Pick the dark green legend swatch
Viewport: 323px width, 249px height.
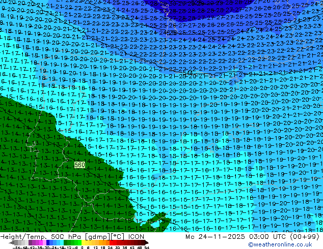65,242
